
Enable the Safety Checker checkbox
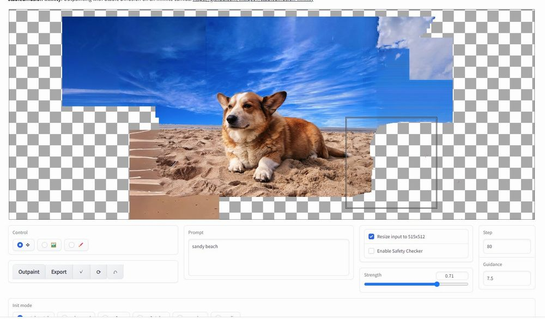(x=372, y=251)
